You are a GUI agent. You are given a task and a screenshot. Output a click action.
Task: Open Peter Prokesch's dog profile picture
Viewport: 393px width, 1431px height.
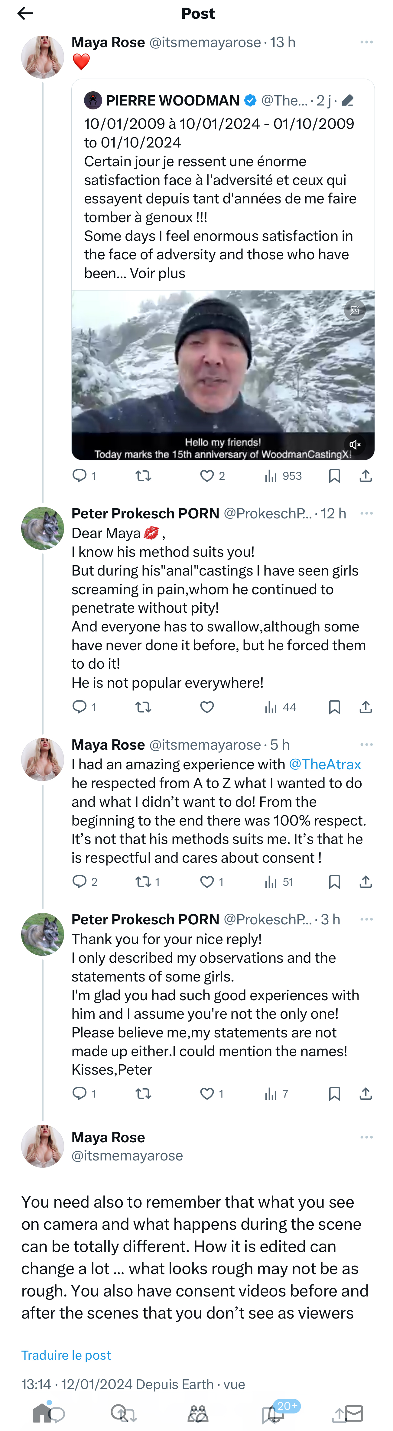click(43, 528)
